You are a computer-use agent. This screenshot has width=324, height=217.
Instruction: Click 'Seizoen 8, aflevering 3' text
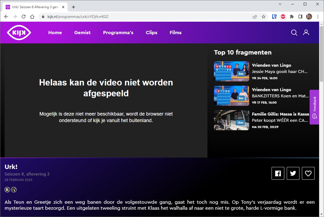click(x=27, y=174)
